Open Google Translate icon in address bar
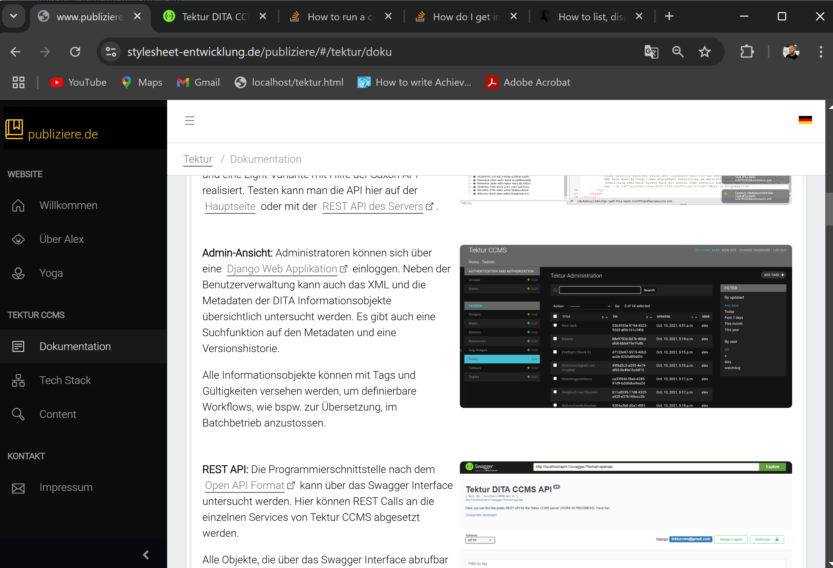 coord(651,52)
